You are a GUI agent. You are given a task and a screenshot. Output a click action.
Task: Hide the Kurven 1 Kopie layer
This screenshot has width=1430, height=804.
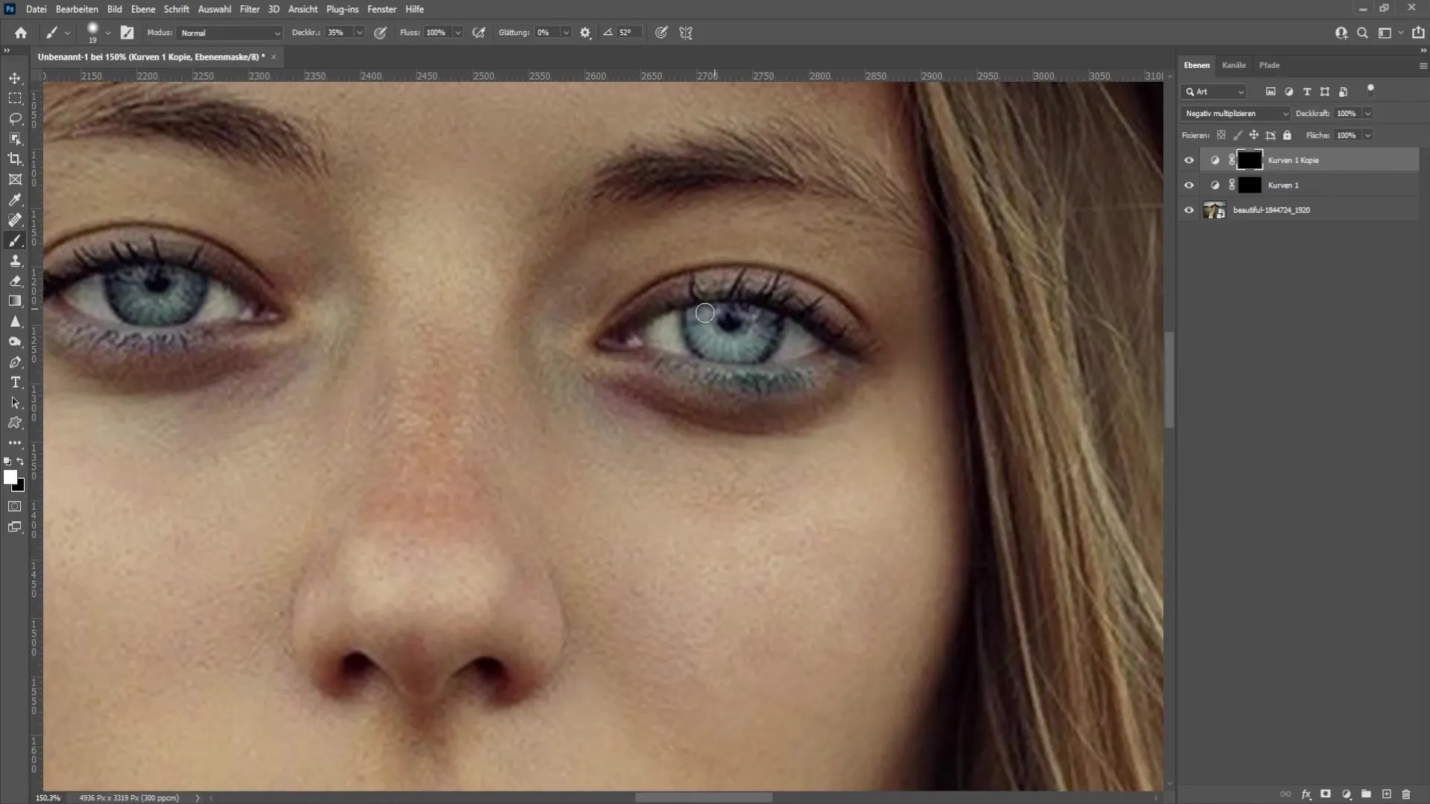pyautogui.click(x=1189, y=160)
